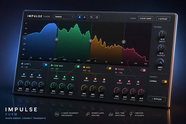The width and height of the screenshot is (186, 124).
Task: Select the A comparison slot
Action: pos(80,17)
